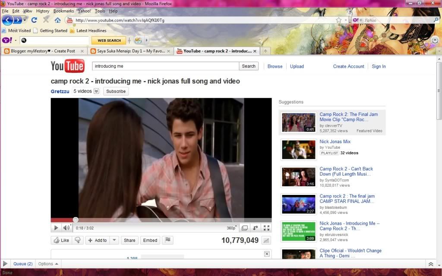Click the Firefox Back arrow button
442x276 pixels.
point(7,20)
